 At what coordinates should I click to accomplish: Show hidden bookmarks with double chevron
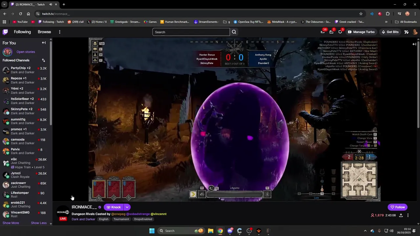[x=386, y=22]
